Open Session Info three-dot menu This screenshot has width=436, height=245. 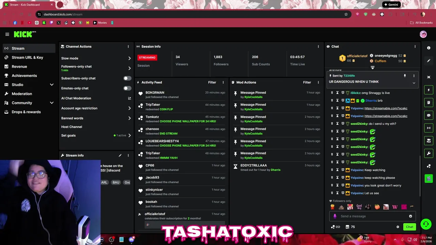(318, 47)
